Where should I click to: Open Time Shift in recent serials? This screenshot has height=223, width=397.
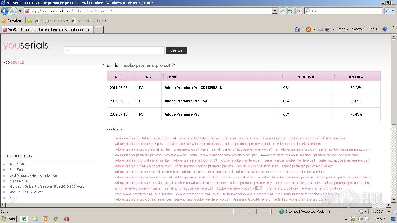click(x=17, y=164)
